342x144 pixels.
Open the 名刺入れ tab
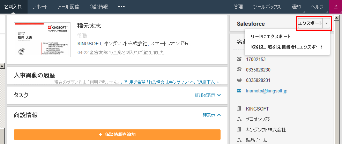point(14,7)
